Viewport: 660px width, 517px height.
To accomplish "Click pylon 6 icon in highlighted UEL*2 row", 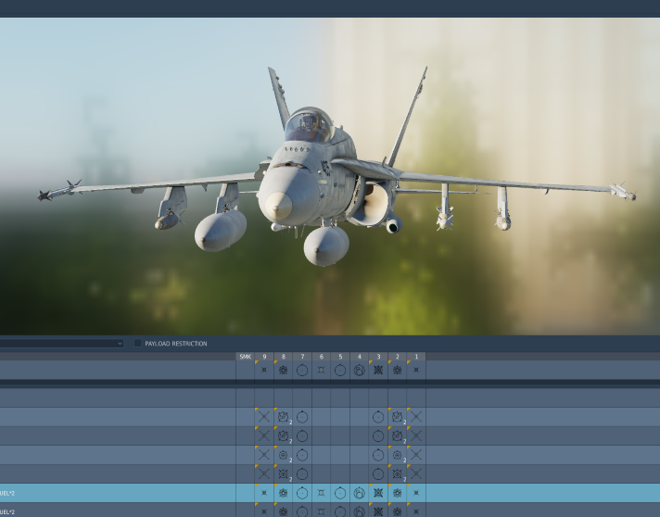I will click(321, 493).
